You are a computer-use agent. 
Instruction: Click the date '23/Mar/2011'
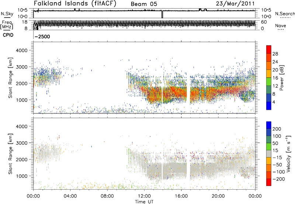click(235, 3)
